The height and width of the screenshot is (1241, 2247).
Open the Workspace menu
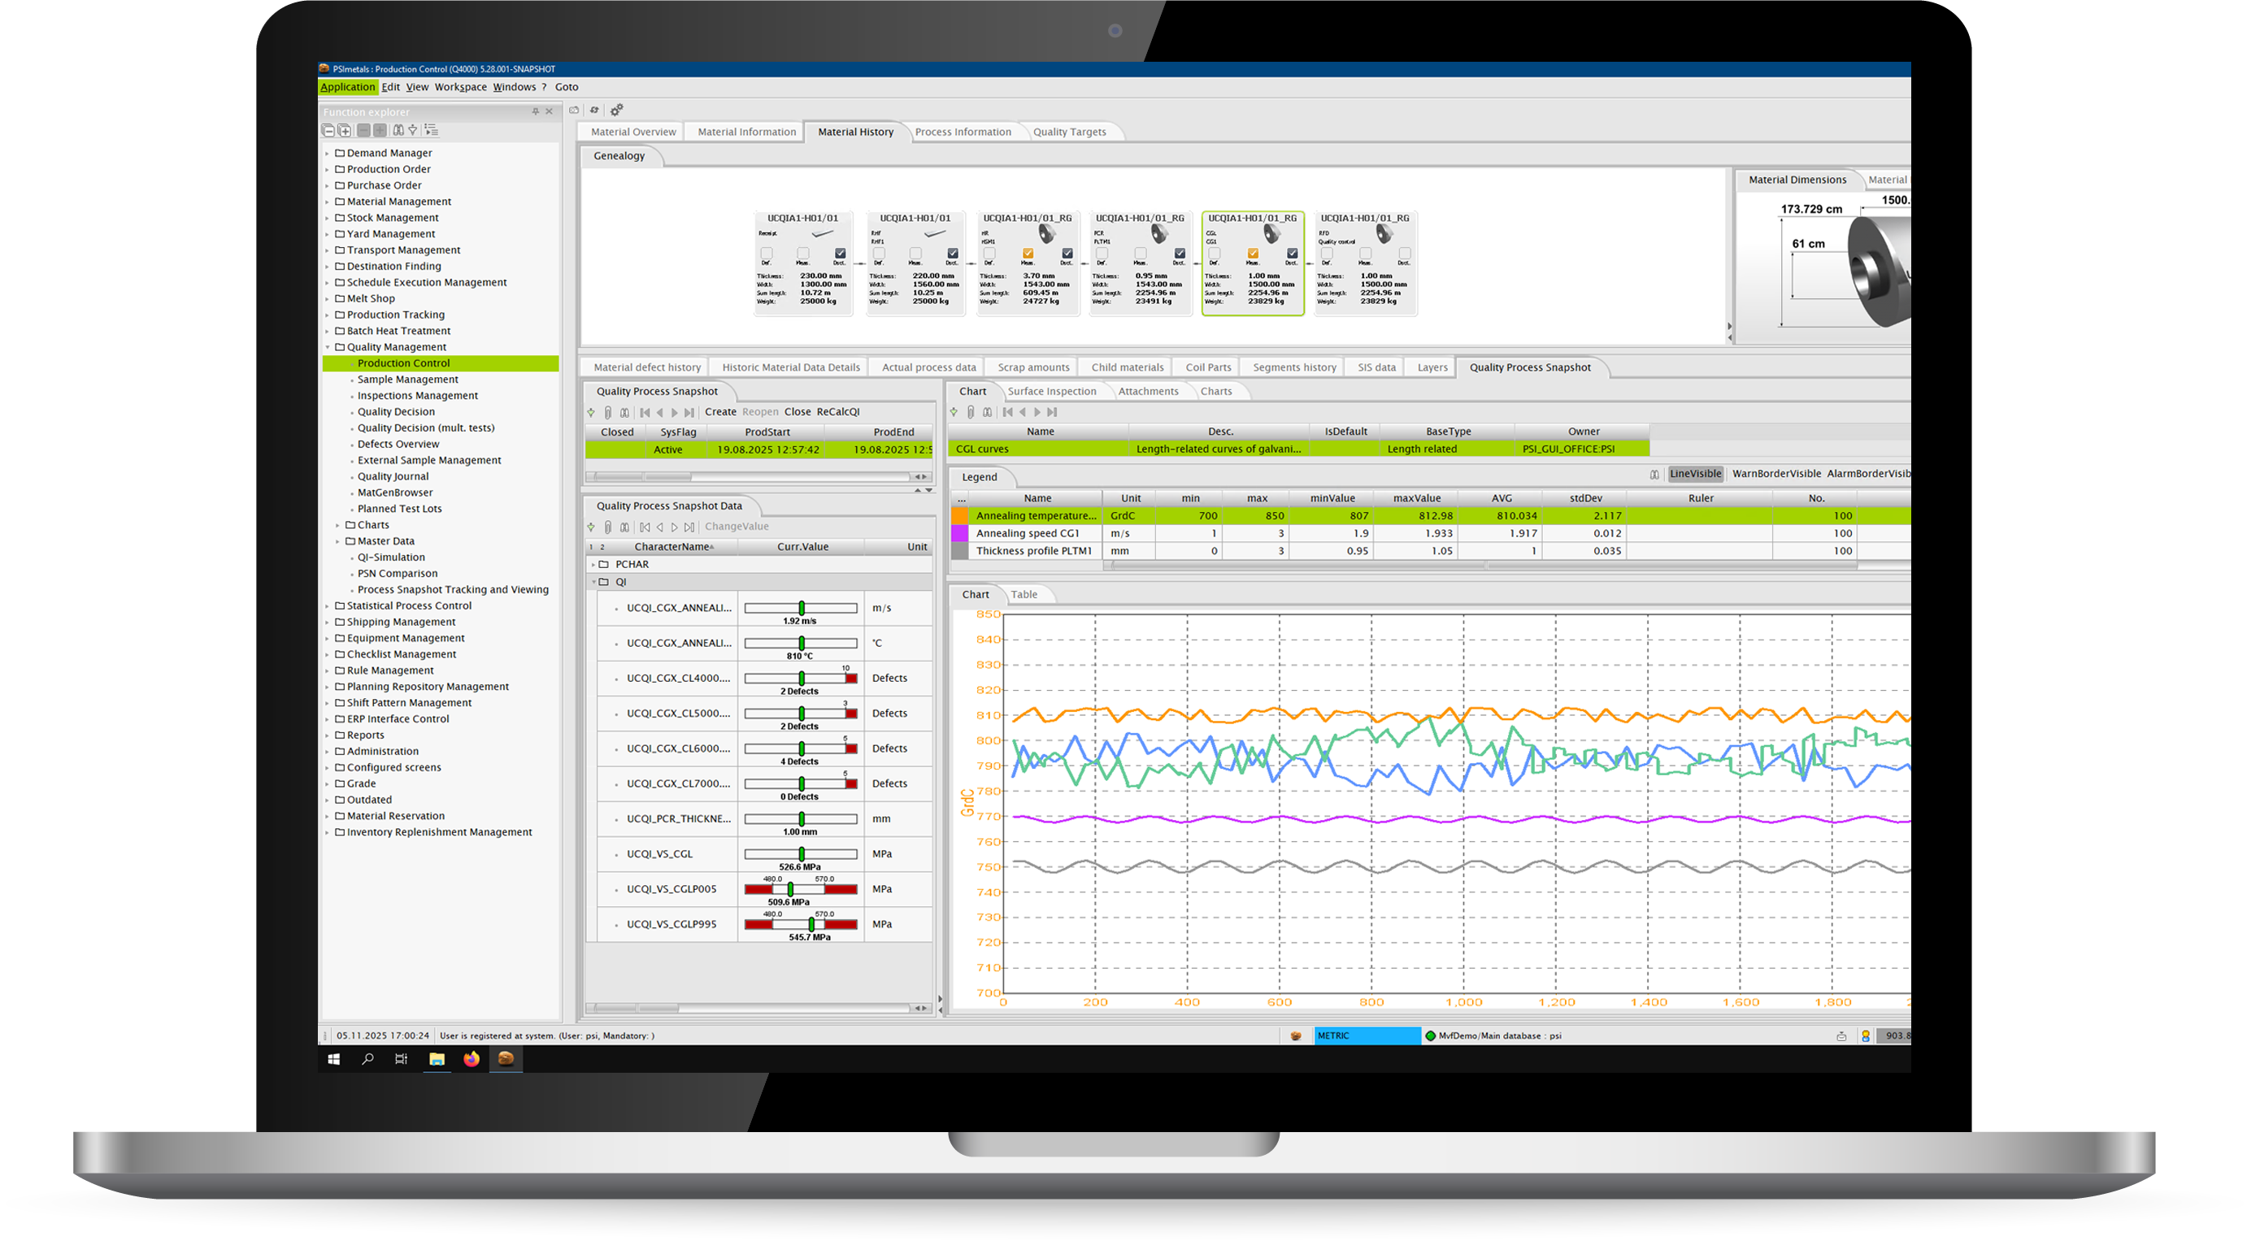tap(461, 87)
